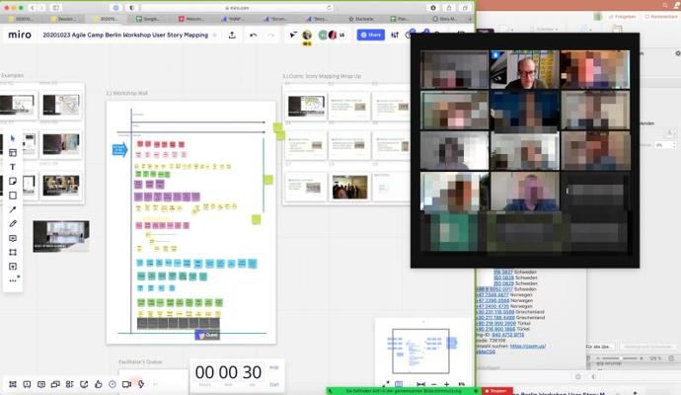Select the Text tool

coord(13,167)
